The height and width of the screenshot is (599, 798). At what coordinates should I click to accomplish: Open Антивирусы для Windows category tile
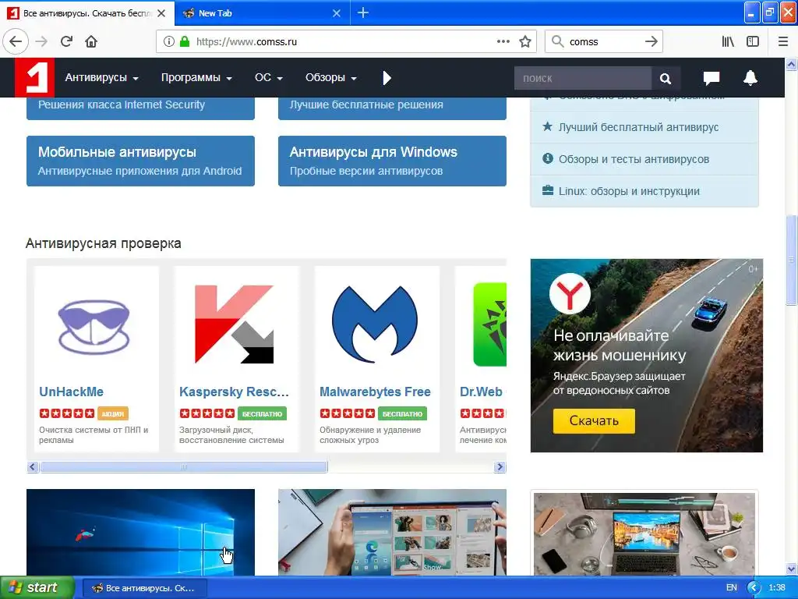click(x=392, y=161)
